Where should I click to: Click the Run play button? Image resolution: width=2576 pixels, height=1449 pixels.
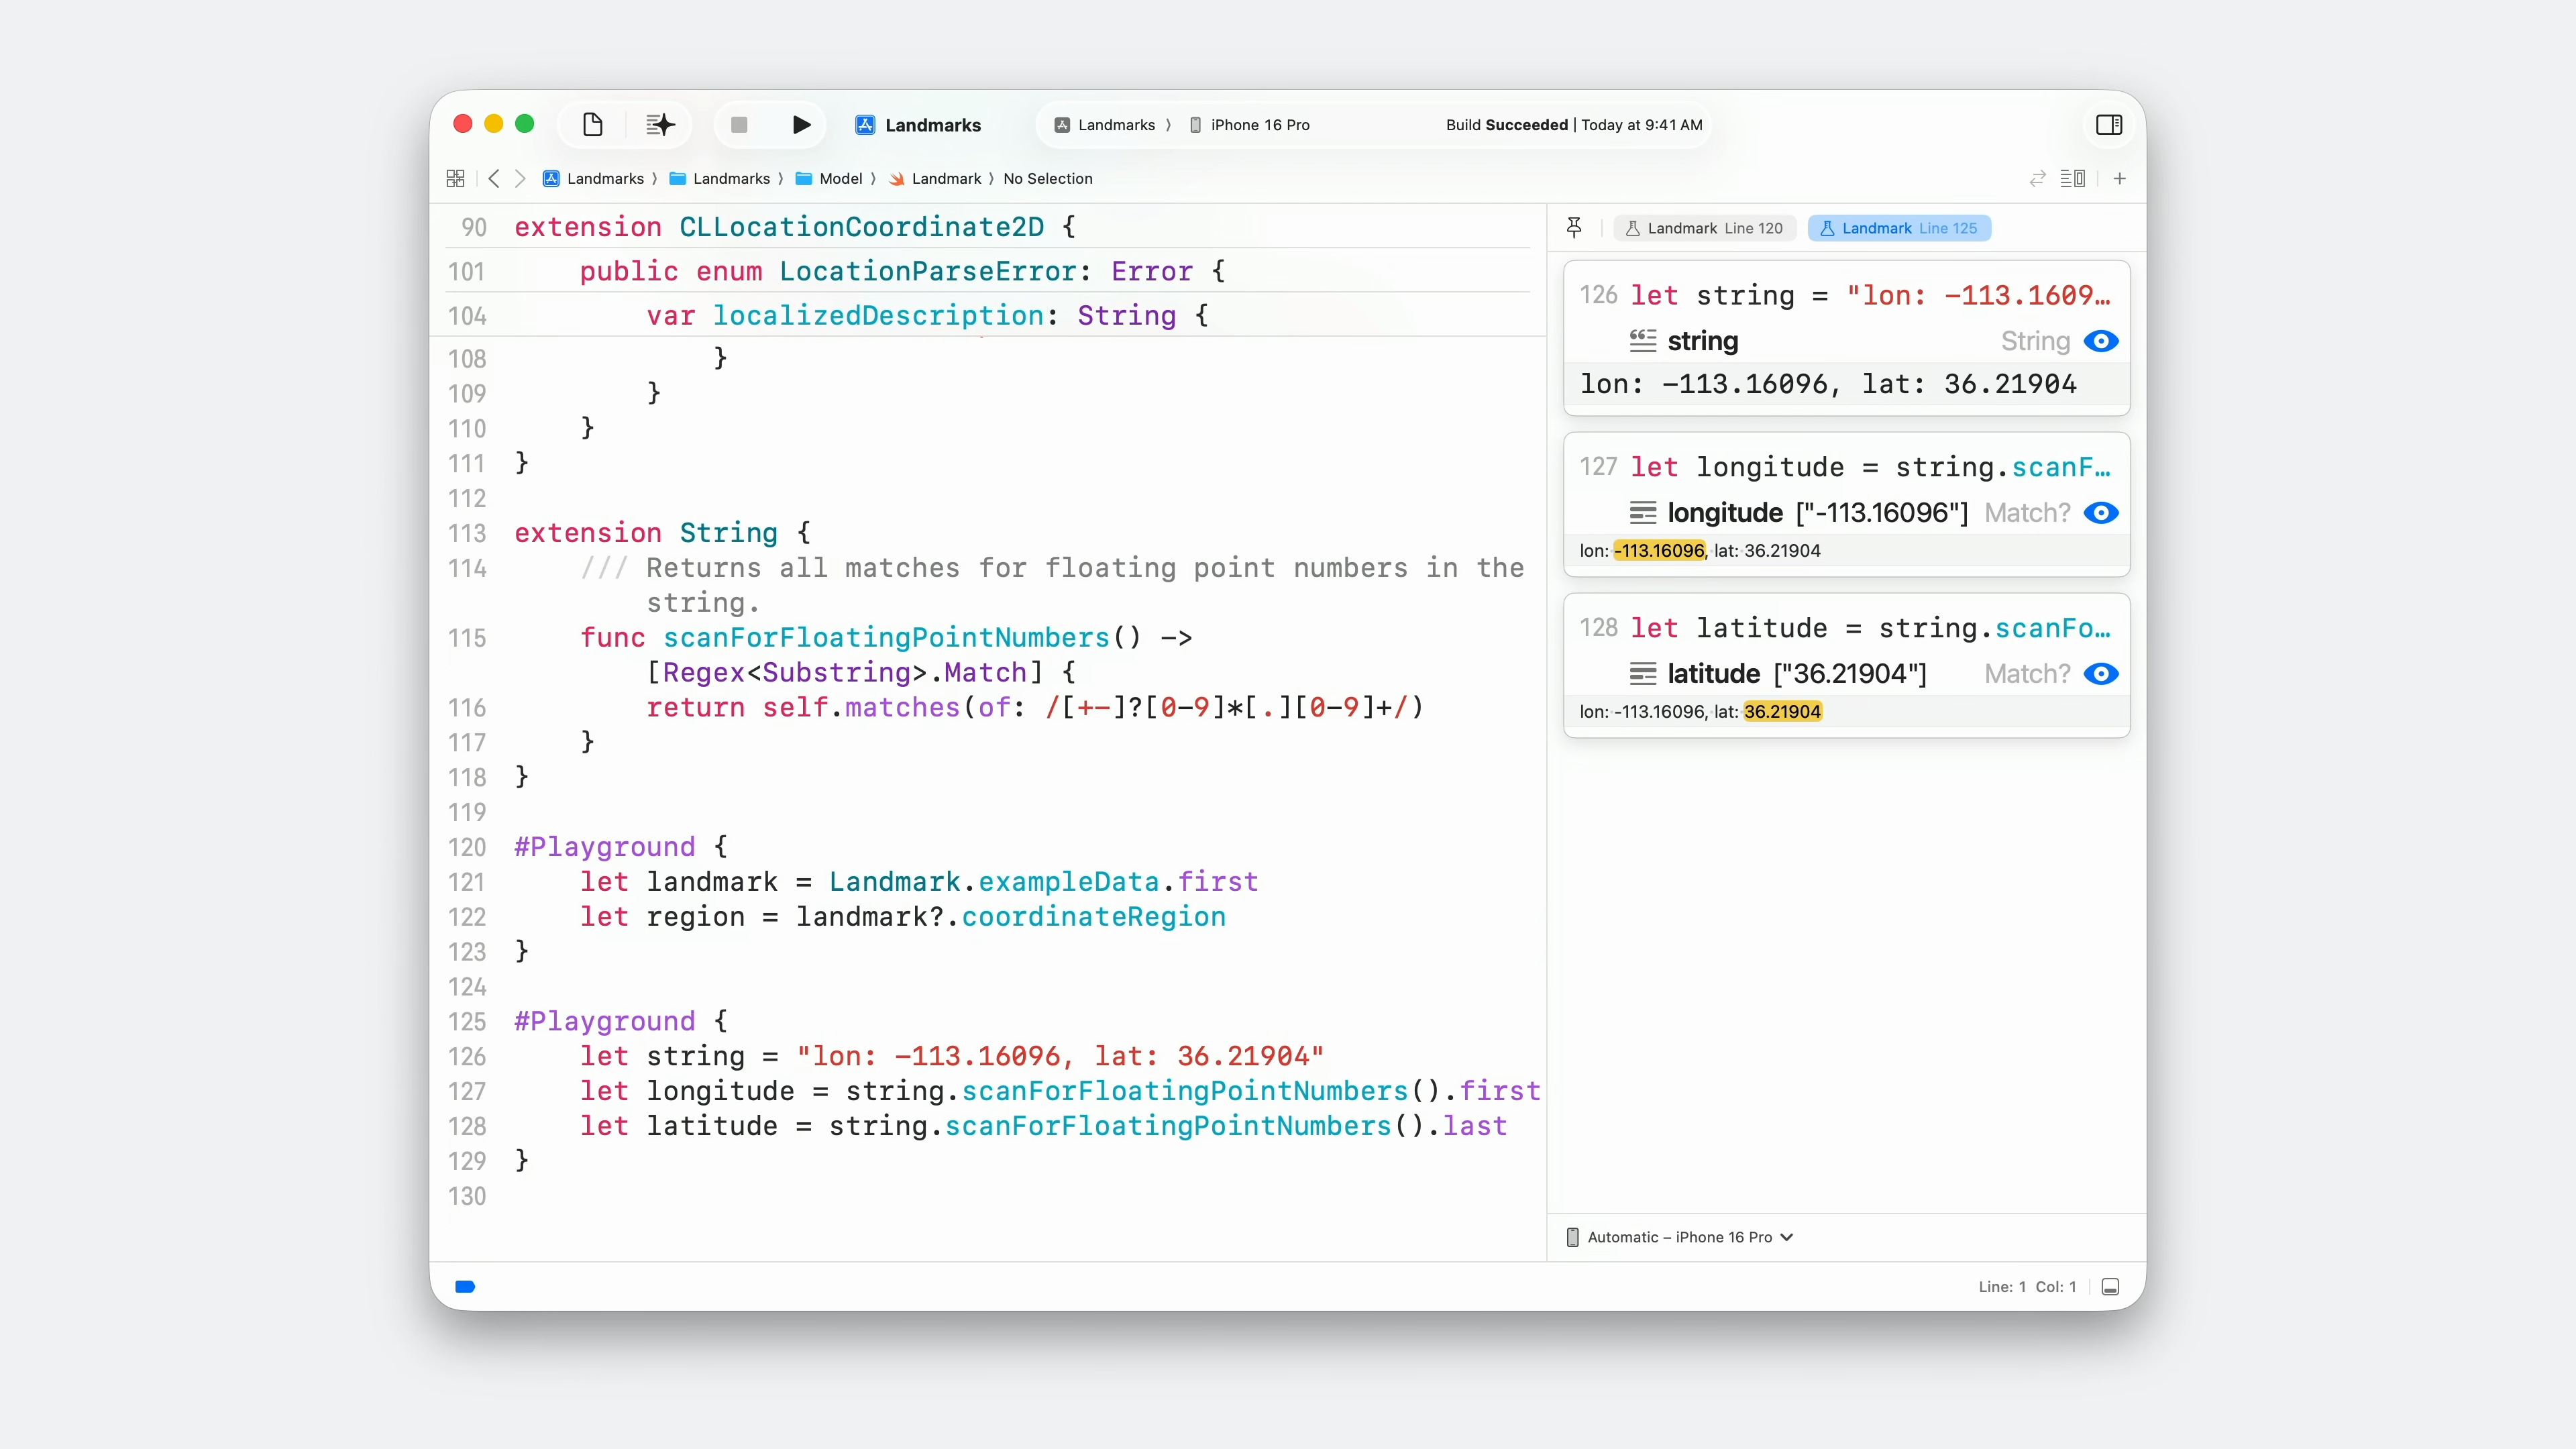[801, 124]
